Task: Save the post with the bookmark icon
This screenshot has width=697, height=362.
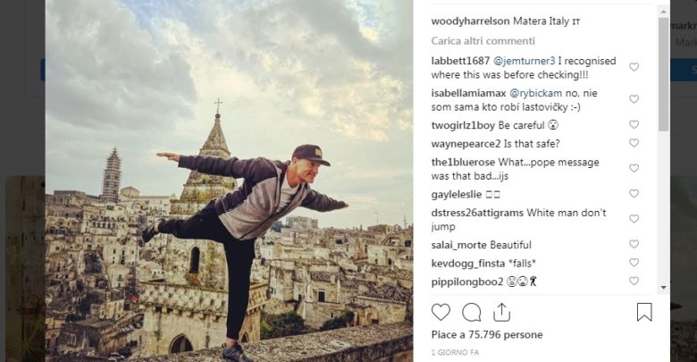Action: click(644, 312)
